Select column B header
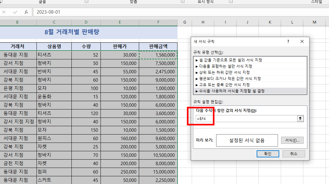Image resolution: width=329 pixels, height=184 pixels. click(x=17, y=22)
